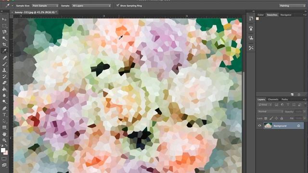Open the tool preset picker arrow

pyautogui.click(x=12, y=6)
